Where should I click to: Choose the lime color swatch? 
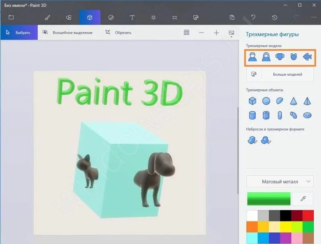click(297, 227)
